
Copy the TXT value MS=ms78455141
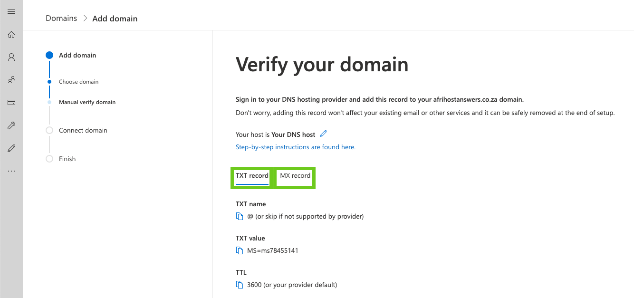240,250
